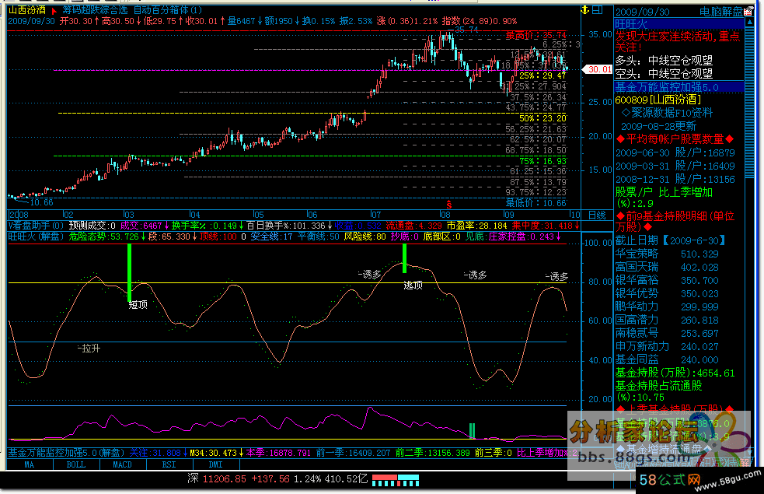Click the 市盈率:28.184 value

tap(477, 226)
